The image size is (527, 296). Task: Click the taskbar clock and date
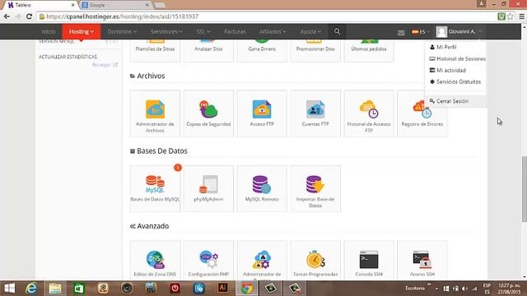tap(510, 289)
